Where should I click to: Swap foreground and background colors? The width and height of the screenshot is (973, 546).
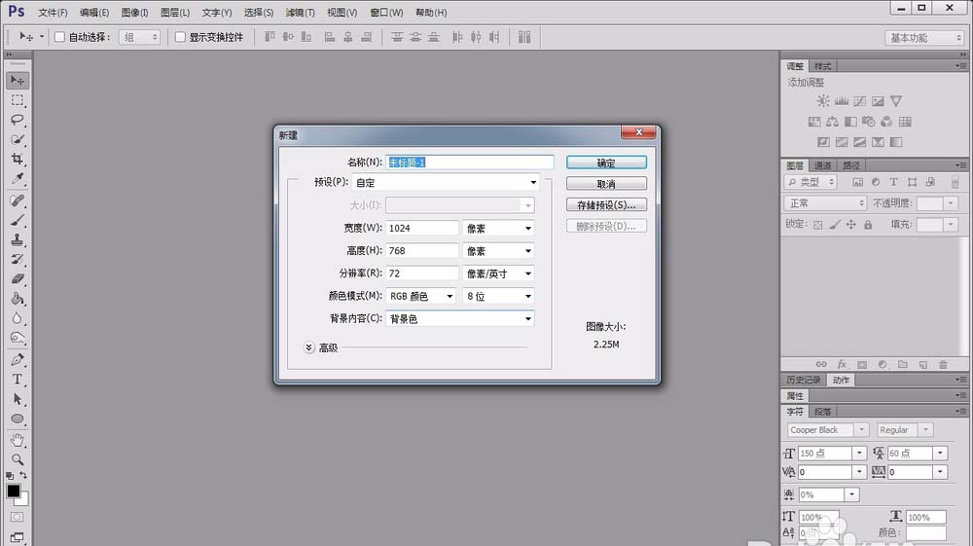pyautogui.click(x=23, y=475)
